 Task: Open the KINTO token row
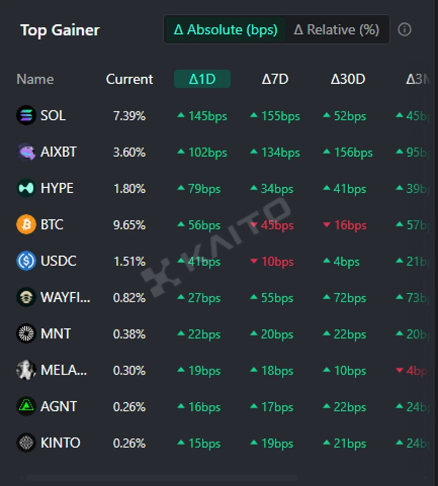60,443
